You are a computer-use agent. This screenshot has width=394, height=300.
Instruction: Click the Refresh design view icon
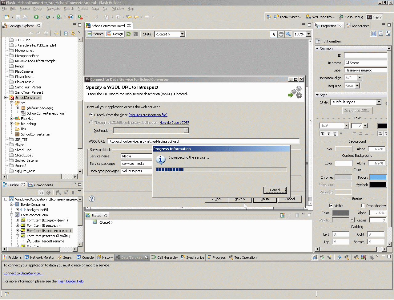click(x=128, y=34)
